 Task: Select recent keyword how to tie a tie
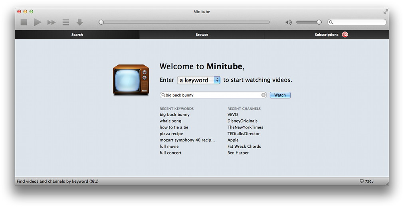click(x=174, y=127)
